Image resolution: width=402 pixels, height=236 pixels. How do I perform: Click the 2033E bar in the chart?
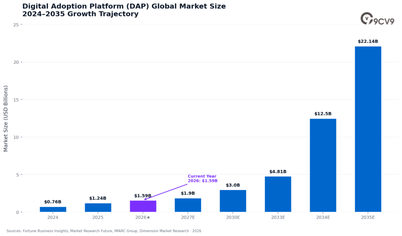(278, 194)
